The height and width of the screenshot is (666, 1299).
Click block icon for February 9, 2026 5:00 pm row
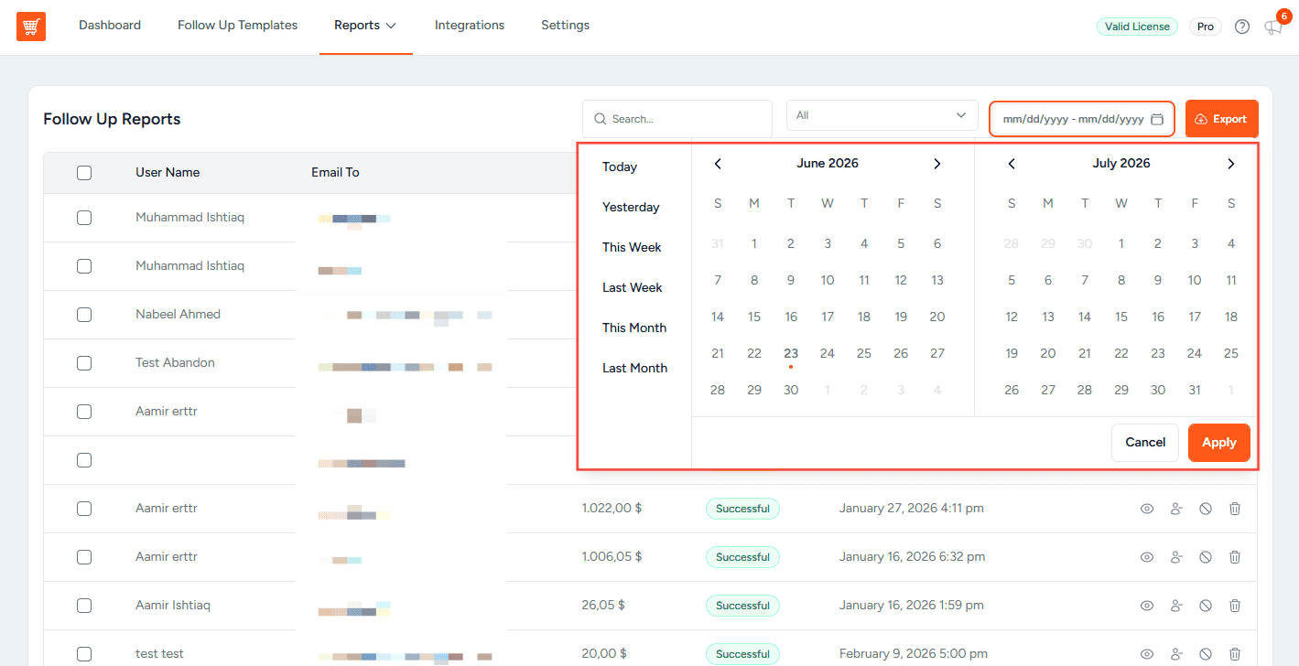click(x=1206, y=654)
